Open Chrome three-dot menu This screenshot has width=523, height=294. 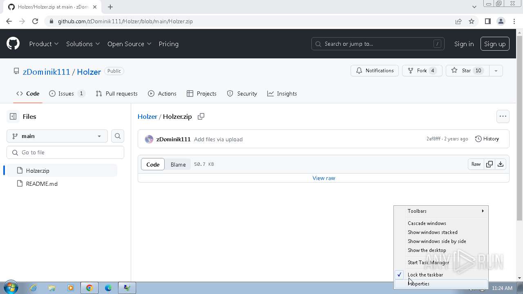pos(514,21)
